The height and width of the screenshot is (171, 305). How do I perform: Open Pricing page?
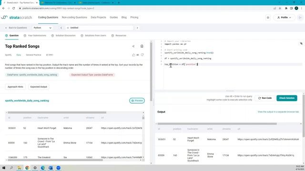click(134, 18)
